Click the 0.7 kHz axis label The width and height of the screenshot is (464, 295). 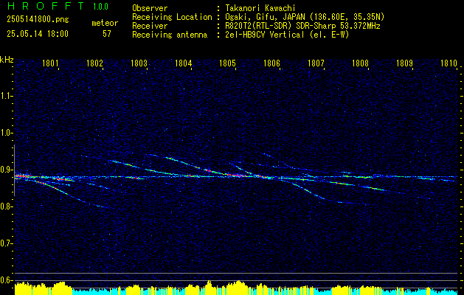(6, 243)
